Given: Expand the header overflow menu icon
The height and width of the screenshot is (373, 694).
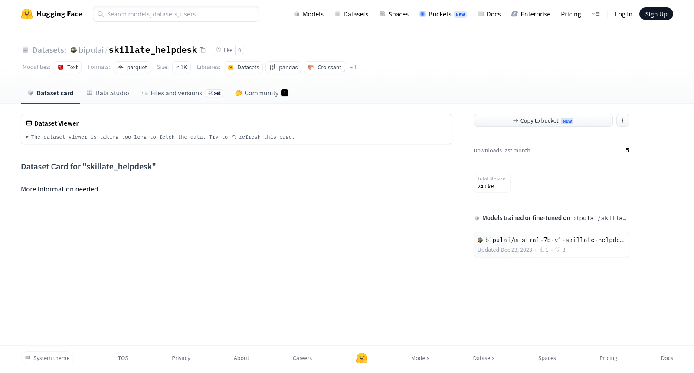Looking at the screenshot, I should (x=596, y=14).
